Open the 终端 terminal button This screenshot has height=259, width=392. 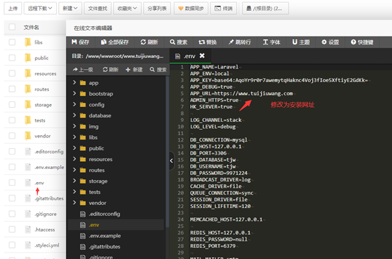pyautogui.click(x=223, y=8)
